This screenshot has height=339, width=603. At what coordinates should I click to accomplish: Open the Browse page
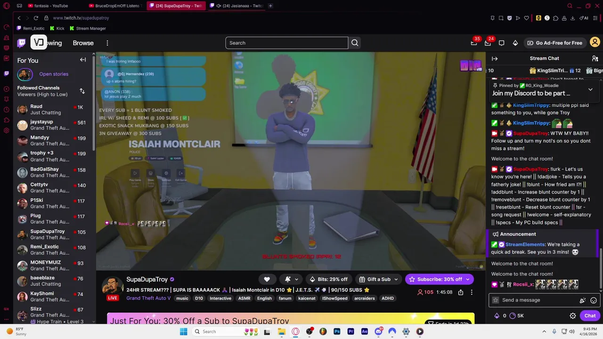click(83, 43)
